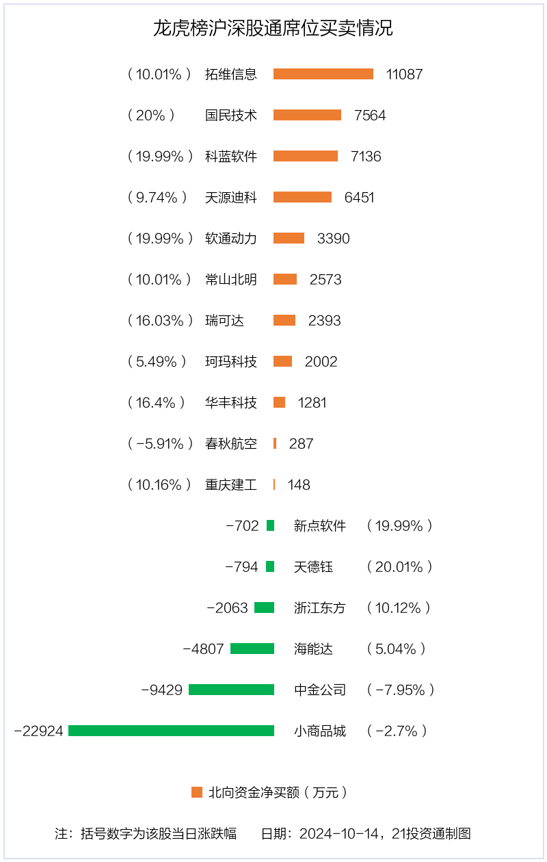Select the green bar for 小商品城

(171, 731)
